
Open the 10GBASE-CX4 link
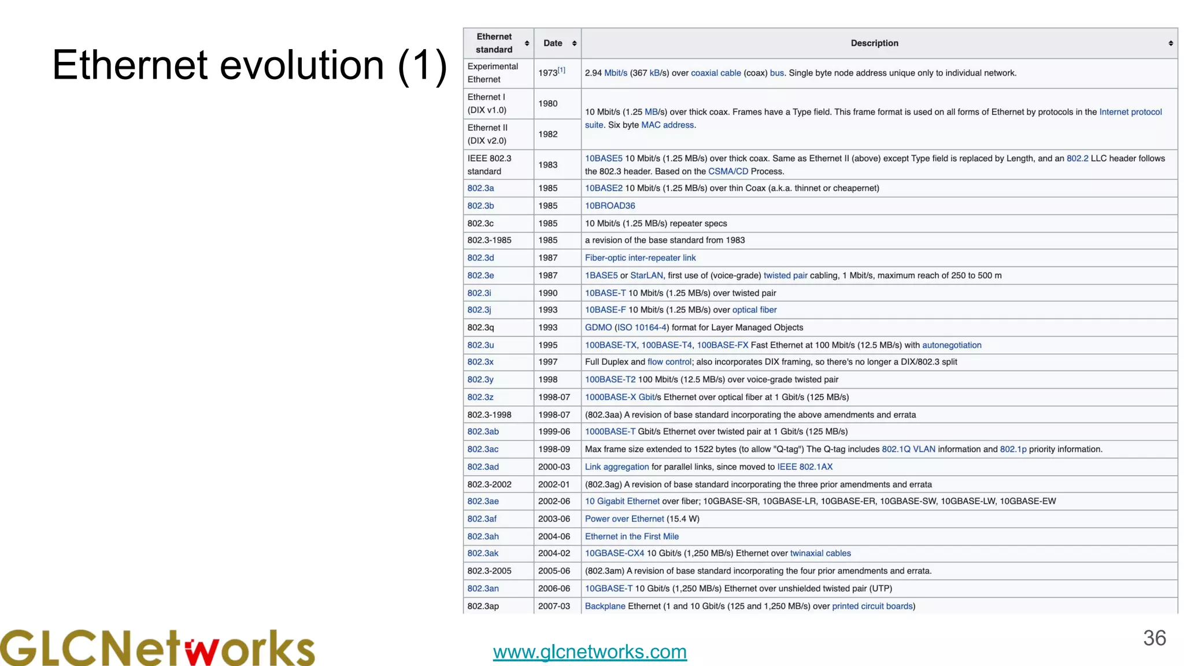(615, 553)
